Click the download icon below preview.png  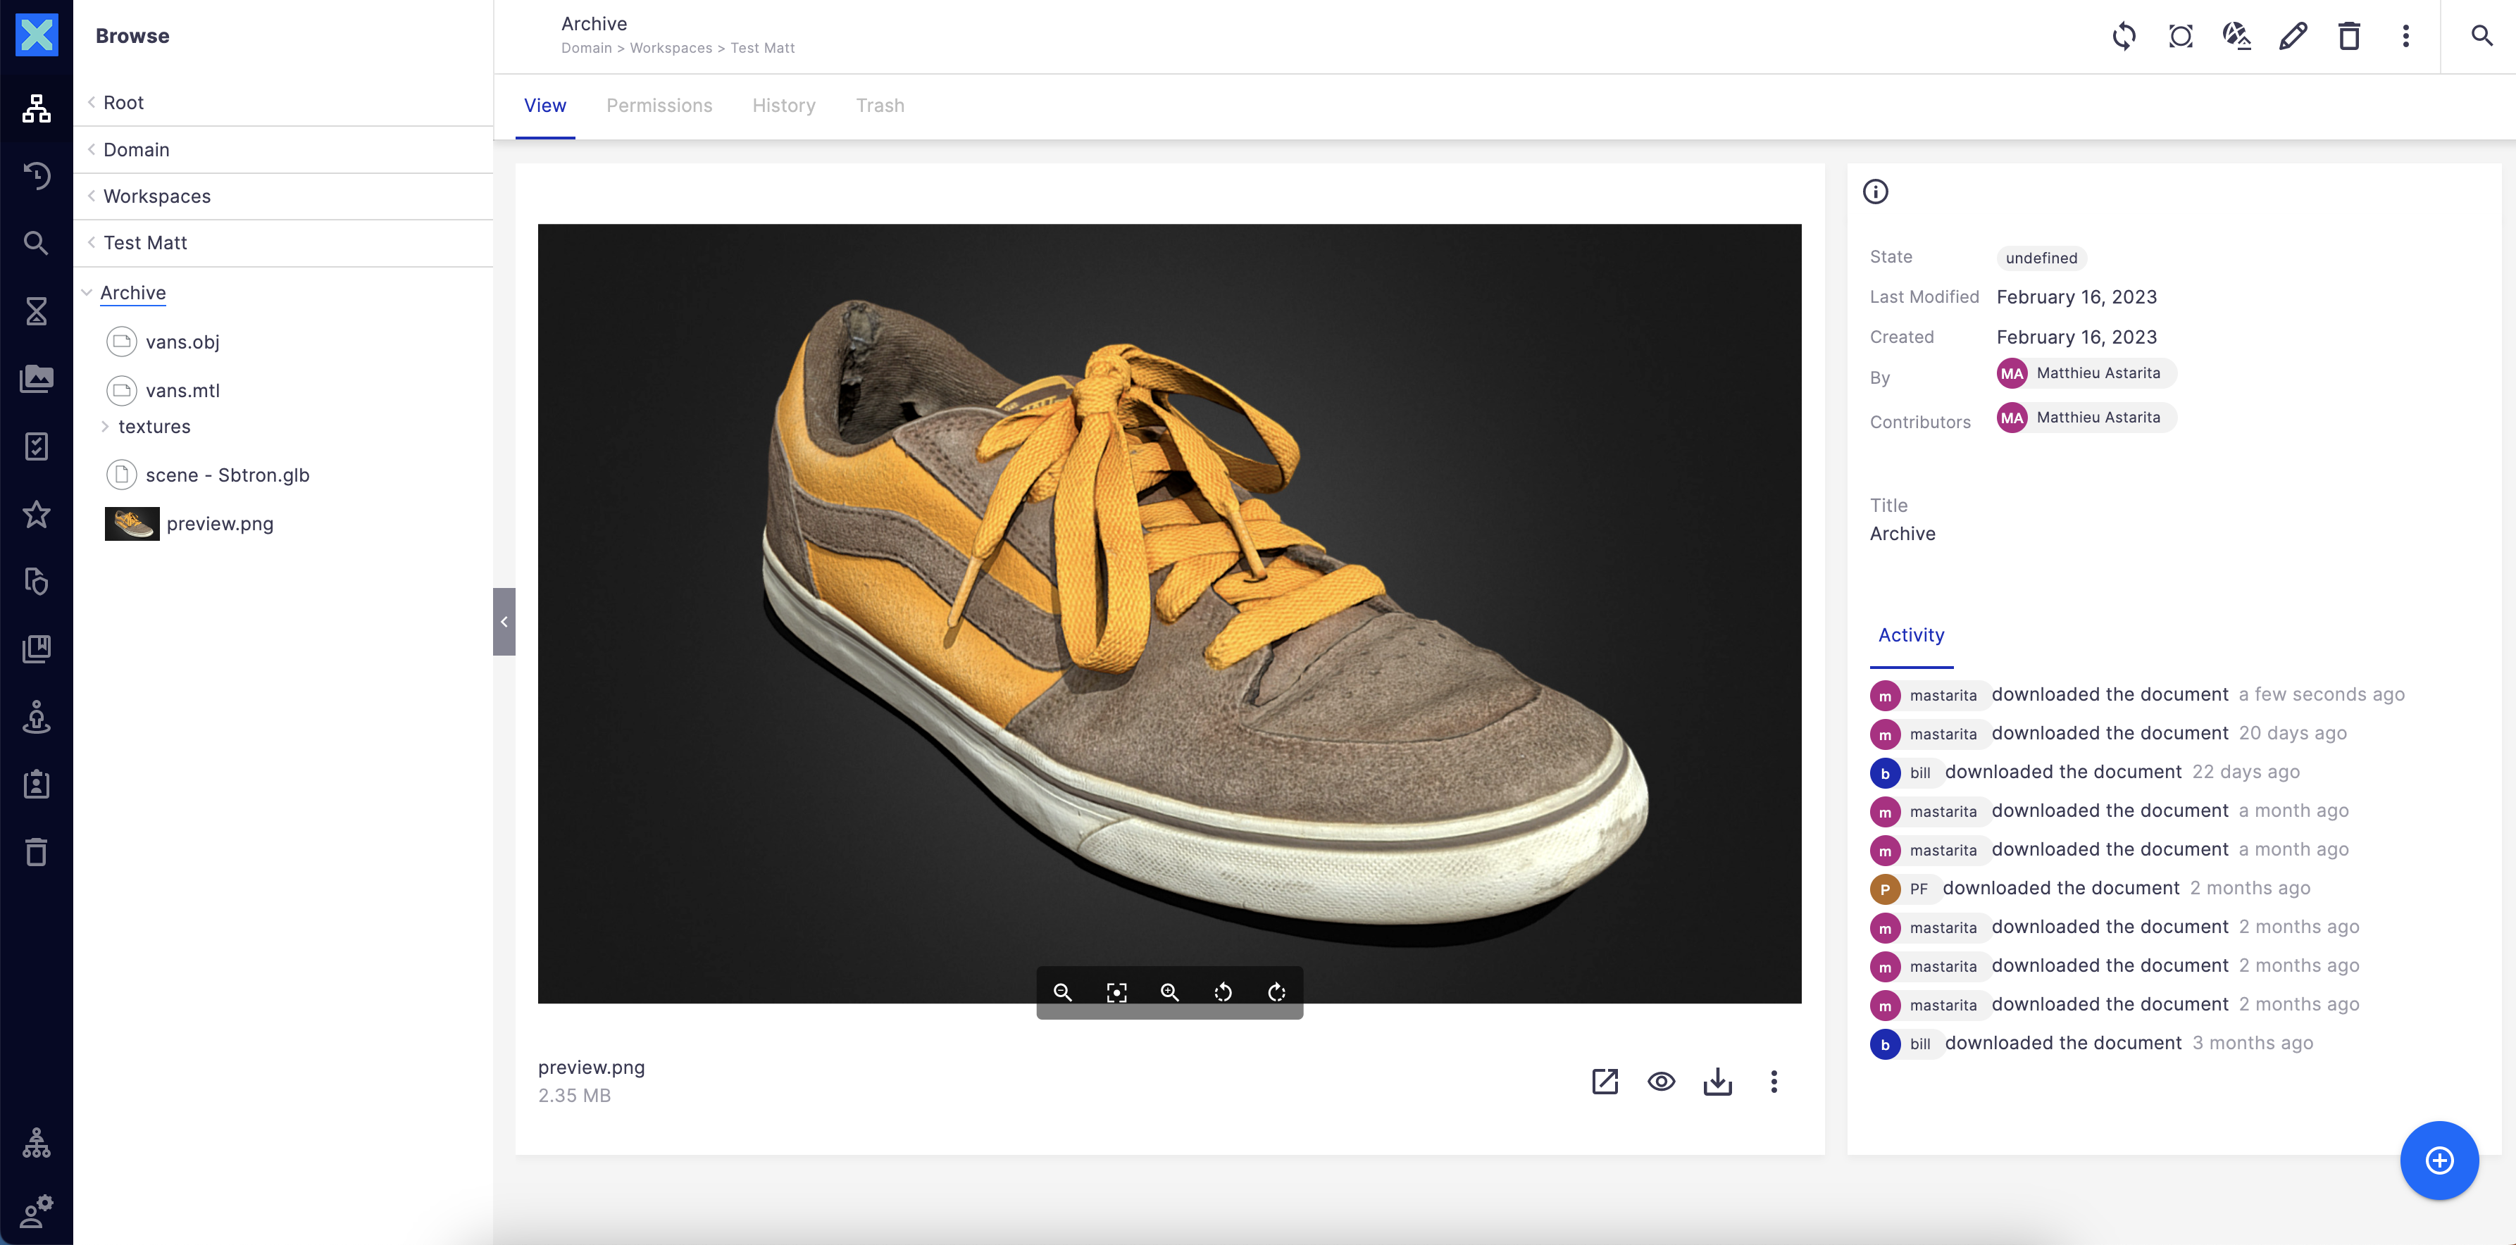click(x=1717, y=1082)
